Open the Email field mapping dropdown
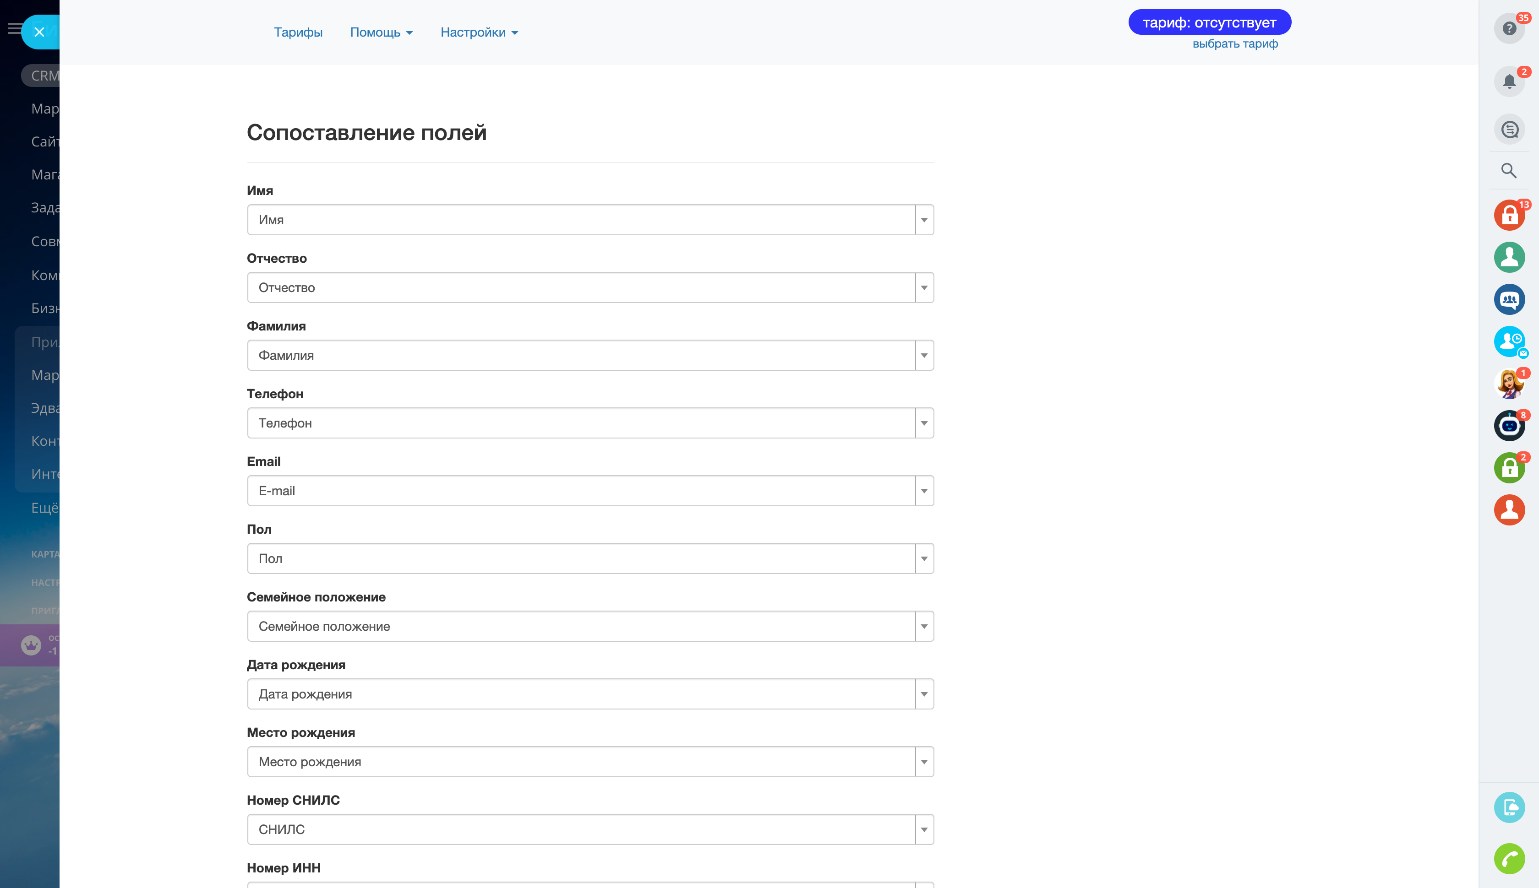The height and width of the screenshot is (888, 1539). coord(924,491)
